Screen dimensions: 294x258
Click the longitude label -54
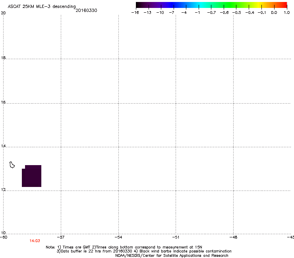point(118,237)
